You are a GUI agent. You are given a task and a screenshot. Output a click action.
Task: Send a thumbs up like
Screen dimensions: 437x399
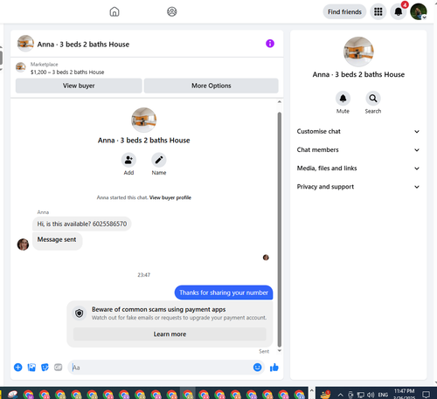274,368
